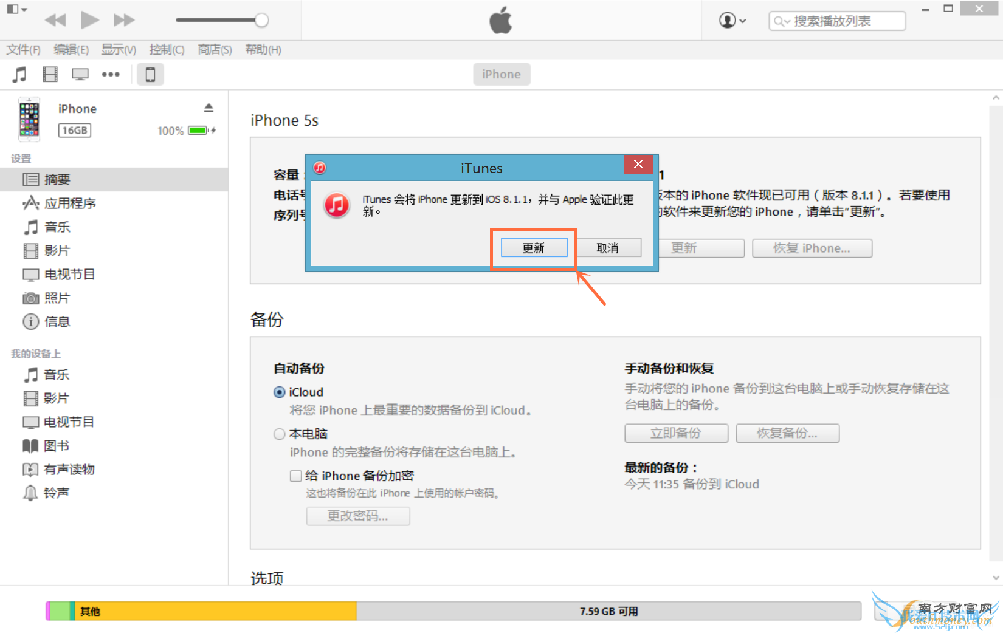Enable 给 iPhone 备份加密
Image resolution: width=1003 pixels, height=636 pixels.
point(296,476)
